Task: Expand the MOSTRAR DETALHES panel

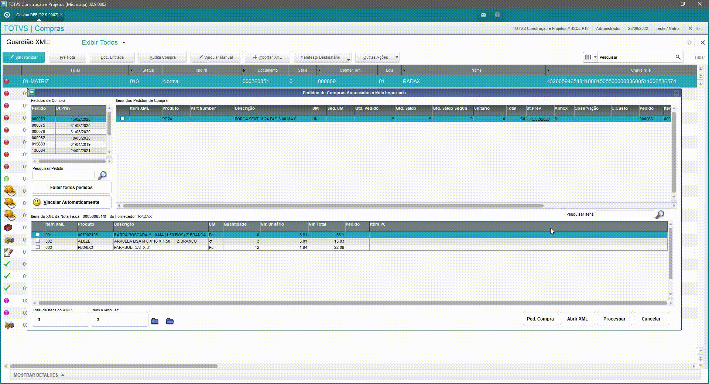Action: click(x=39, y=375)
